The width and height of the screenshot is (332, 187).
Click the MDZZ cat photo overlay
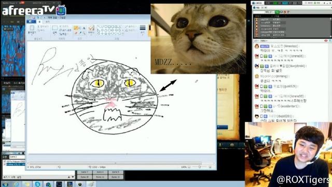point(198,38)
